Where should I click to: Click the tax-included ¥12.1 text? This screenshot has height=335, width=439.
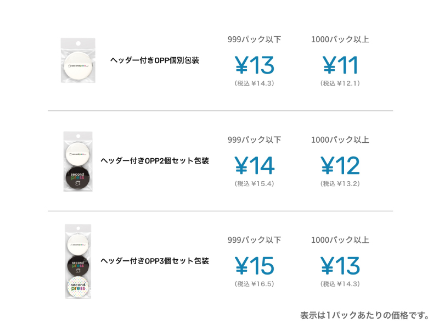pos(340,83)
